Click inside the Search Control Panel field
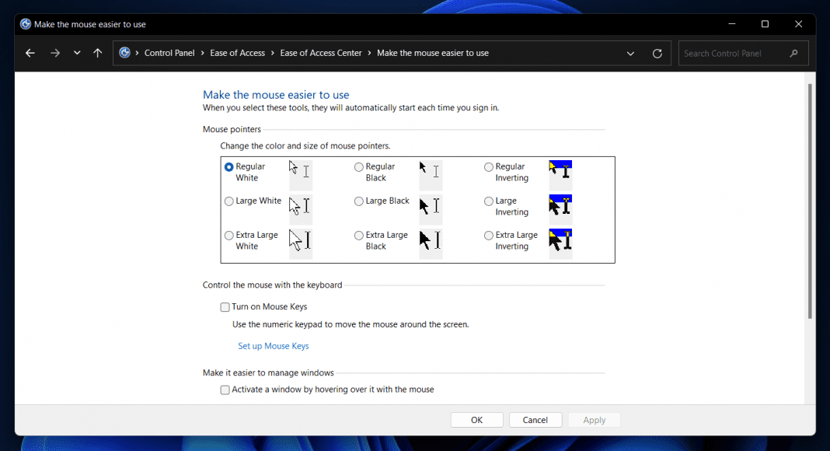Viewport: 830px width, 451px height. [x=731, y=52]
